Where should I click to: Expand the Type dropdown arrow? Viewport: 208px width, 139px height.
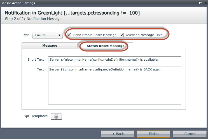59,35
